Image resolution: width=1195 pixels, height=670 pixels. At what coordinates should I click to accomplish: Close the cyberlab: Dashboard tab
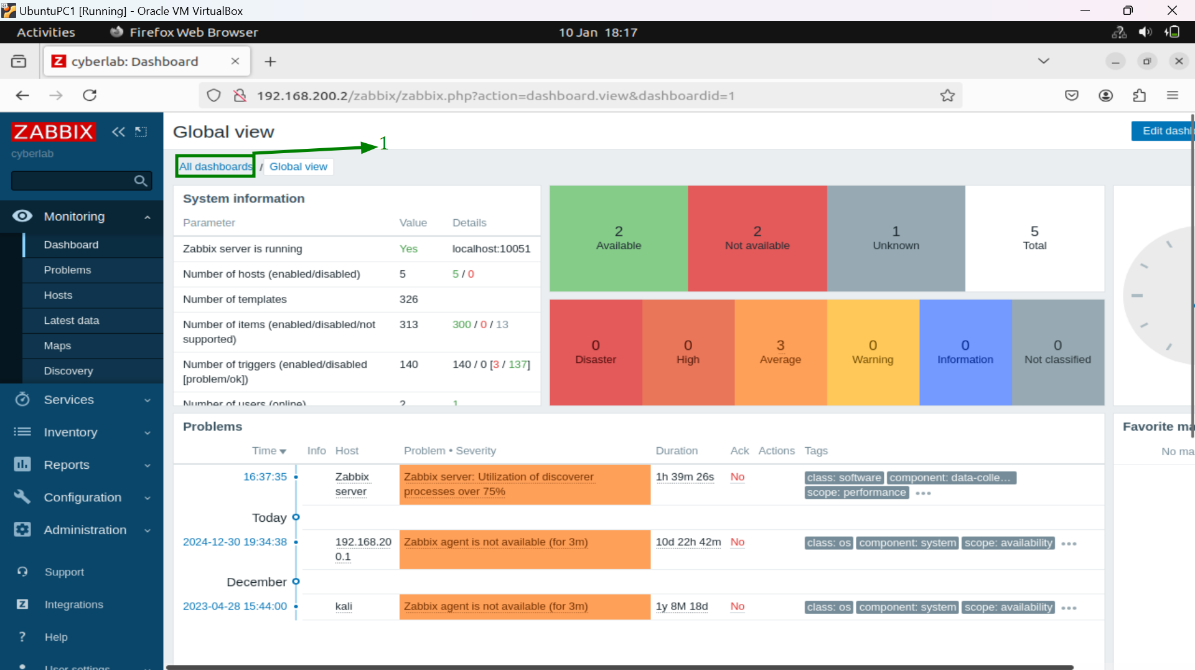(235, 61)
